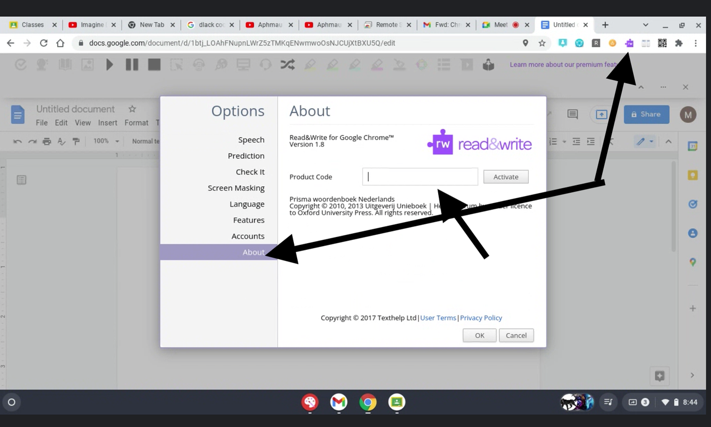Open the Chromebook launcher circle

[11, 402]
